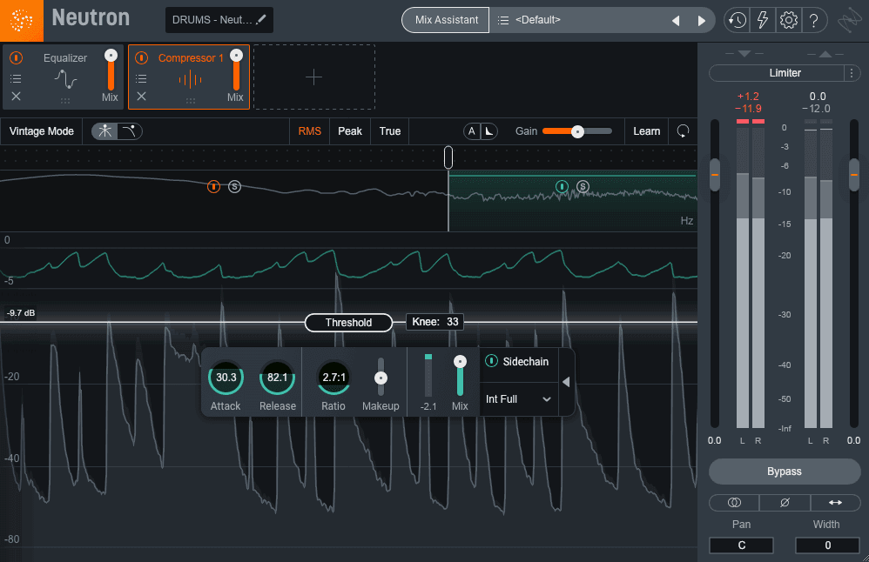Click the Attack knob
This screenshot has width=869, height=562.
click(x=226, y=378)
